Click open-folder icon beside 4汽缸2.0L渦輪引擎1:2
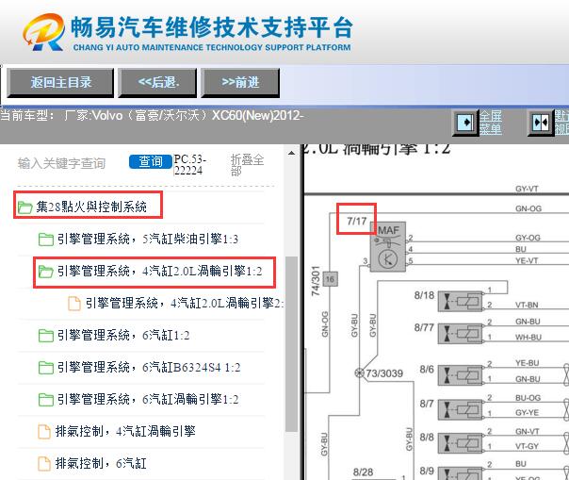This screenshot has height=480, width=569. pos(46,272)
